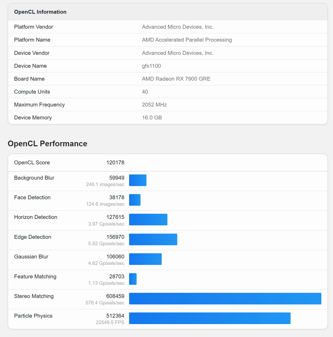Image resolution: width=333 pixels, height=337 pixels.
Task: Click AMD Accelerated Parallel Processing value
Action: (187, 40)
